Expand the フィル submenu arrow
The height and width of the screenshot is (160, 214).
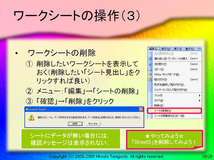pyautogui.click(x=200, y=96)
